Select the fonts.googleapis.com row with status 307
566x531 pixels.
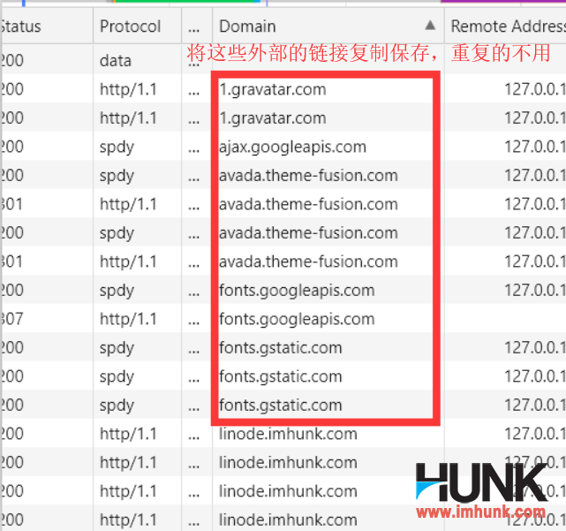(x=297, y=319)
